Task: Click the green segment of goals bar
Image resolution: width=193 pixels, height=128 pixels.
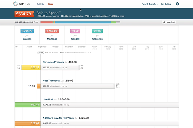Action: pos(113,22)
